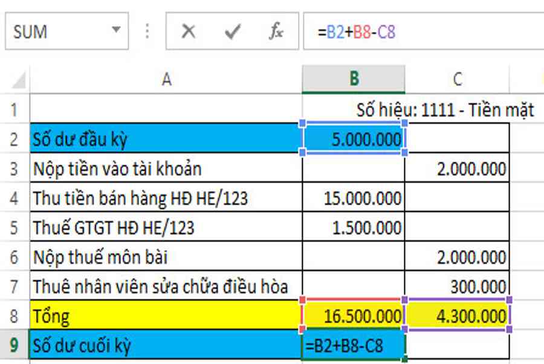Click cell B2 with value 5.000.000
Viewport: 544px width, 364px height.
point(354,139)
